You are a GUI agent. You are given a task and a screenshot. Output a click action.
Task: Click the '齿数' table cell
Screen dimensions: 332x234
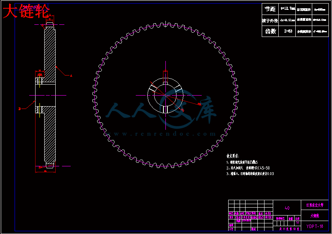click(270, 31)
